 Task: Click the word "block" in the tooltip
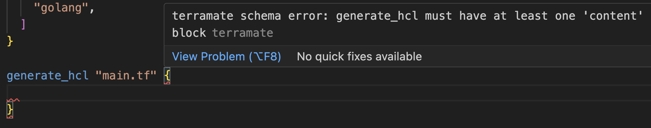[x=189, y=33]
